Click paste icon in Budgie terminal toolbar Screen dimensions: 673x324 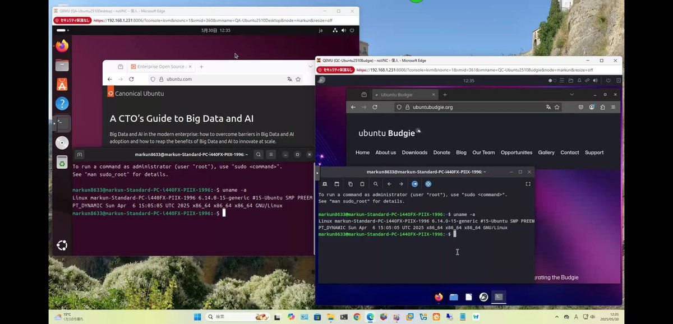pyautogui.click(x=362, y=184)
